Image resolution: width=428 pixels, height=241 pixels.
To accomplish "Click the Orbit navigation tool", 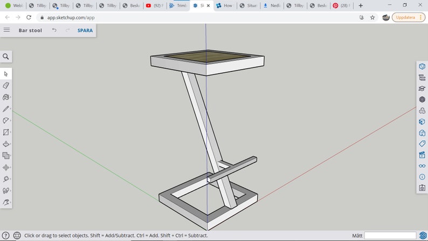I will coord(6,202).
